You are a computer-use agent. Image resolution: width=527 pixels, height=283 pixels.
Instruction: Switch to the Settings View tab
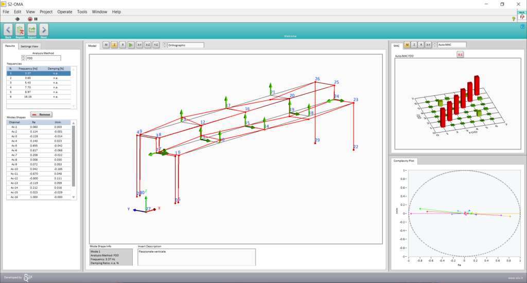click(29, 46)
